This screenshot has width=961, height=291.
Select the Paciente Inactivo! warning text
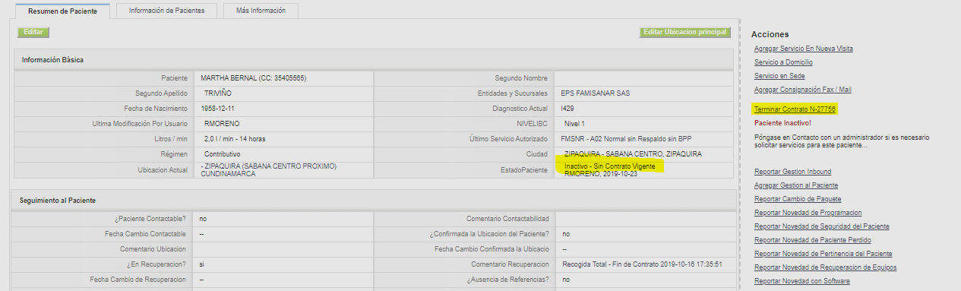tap(782, 123)
